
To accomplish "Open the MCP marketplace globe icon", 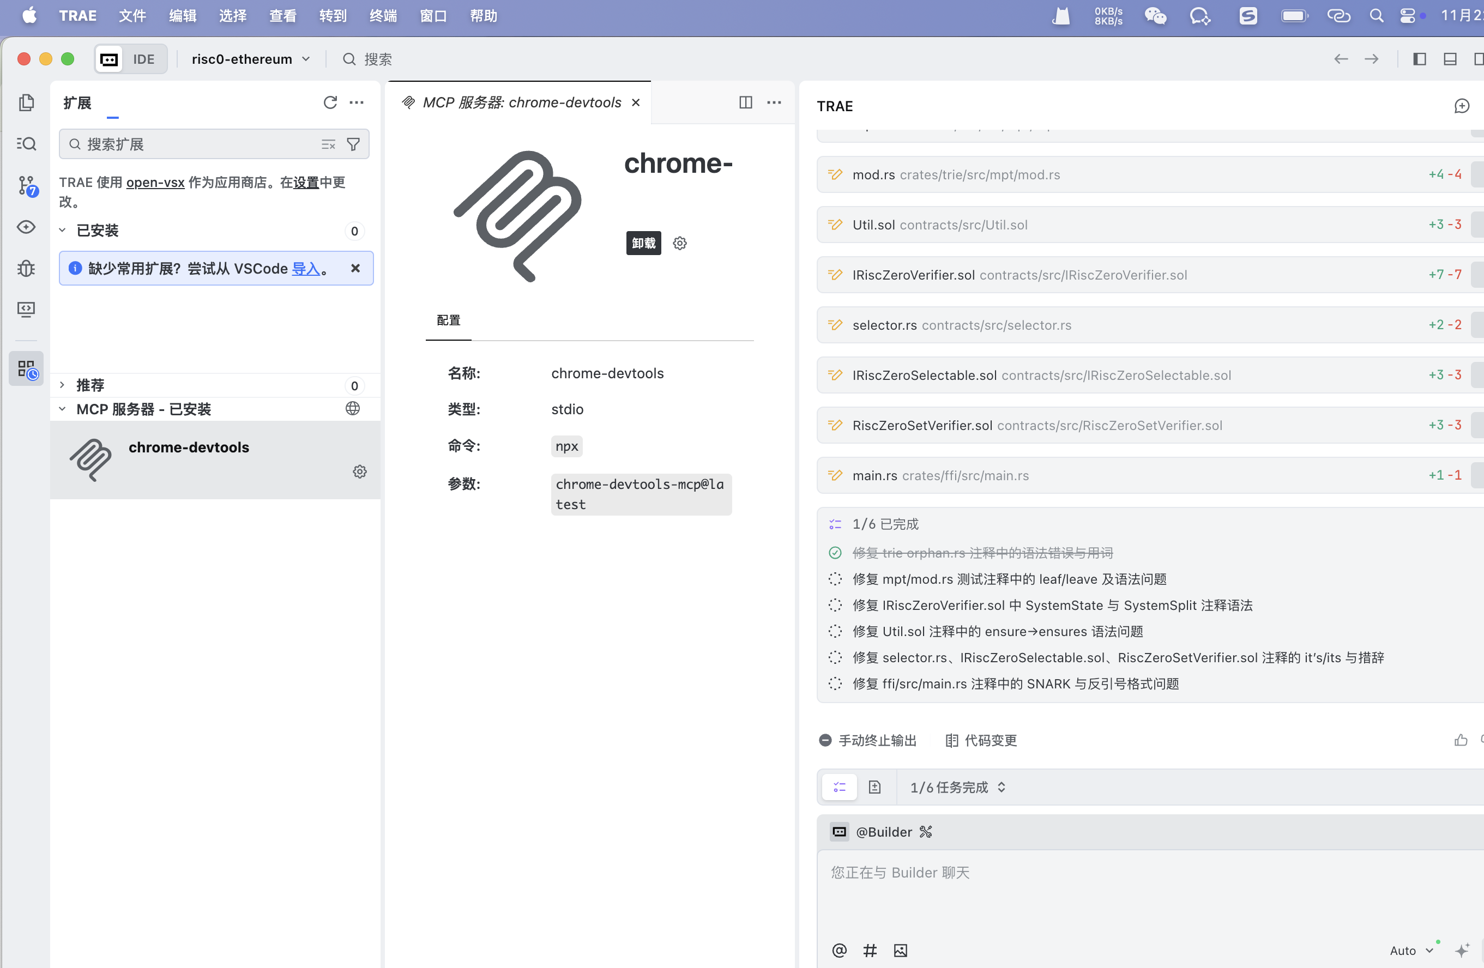I will coord(353,408).
